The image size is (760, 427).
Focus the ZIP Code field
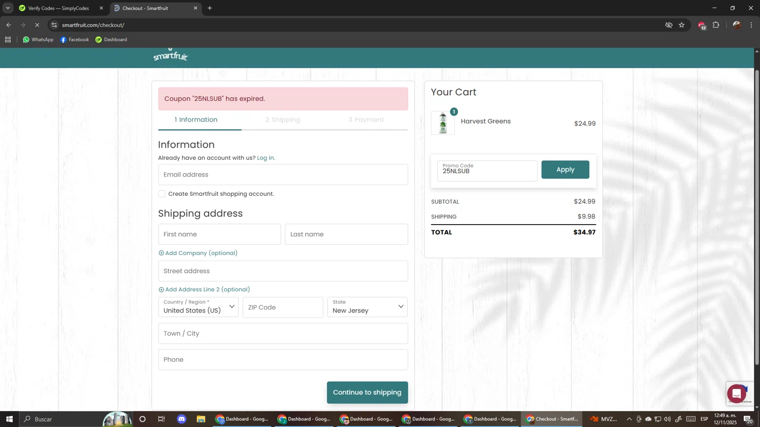pos(283,307)
